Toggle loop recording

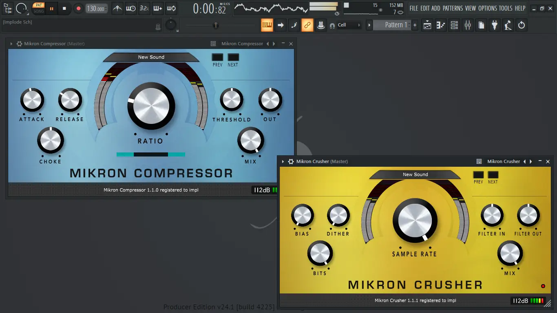pyautogui.click(x=171, y=8)
